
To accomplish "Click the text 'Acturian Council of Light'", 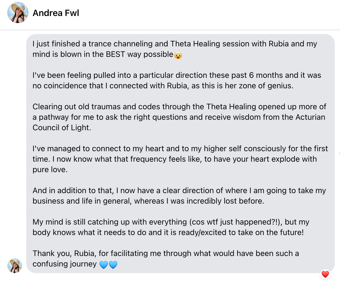I will (x=179, y=122).
